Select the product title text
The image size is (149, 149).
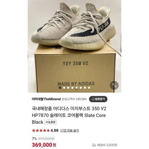69,115
